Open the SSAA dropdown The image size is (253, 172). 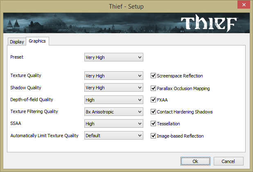(113, 124)
